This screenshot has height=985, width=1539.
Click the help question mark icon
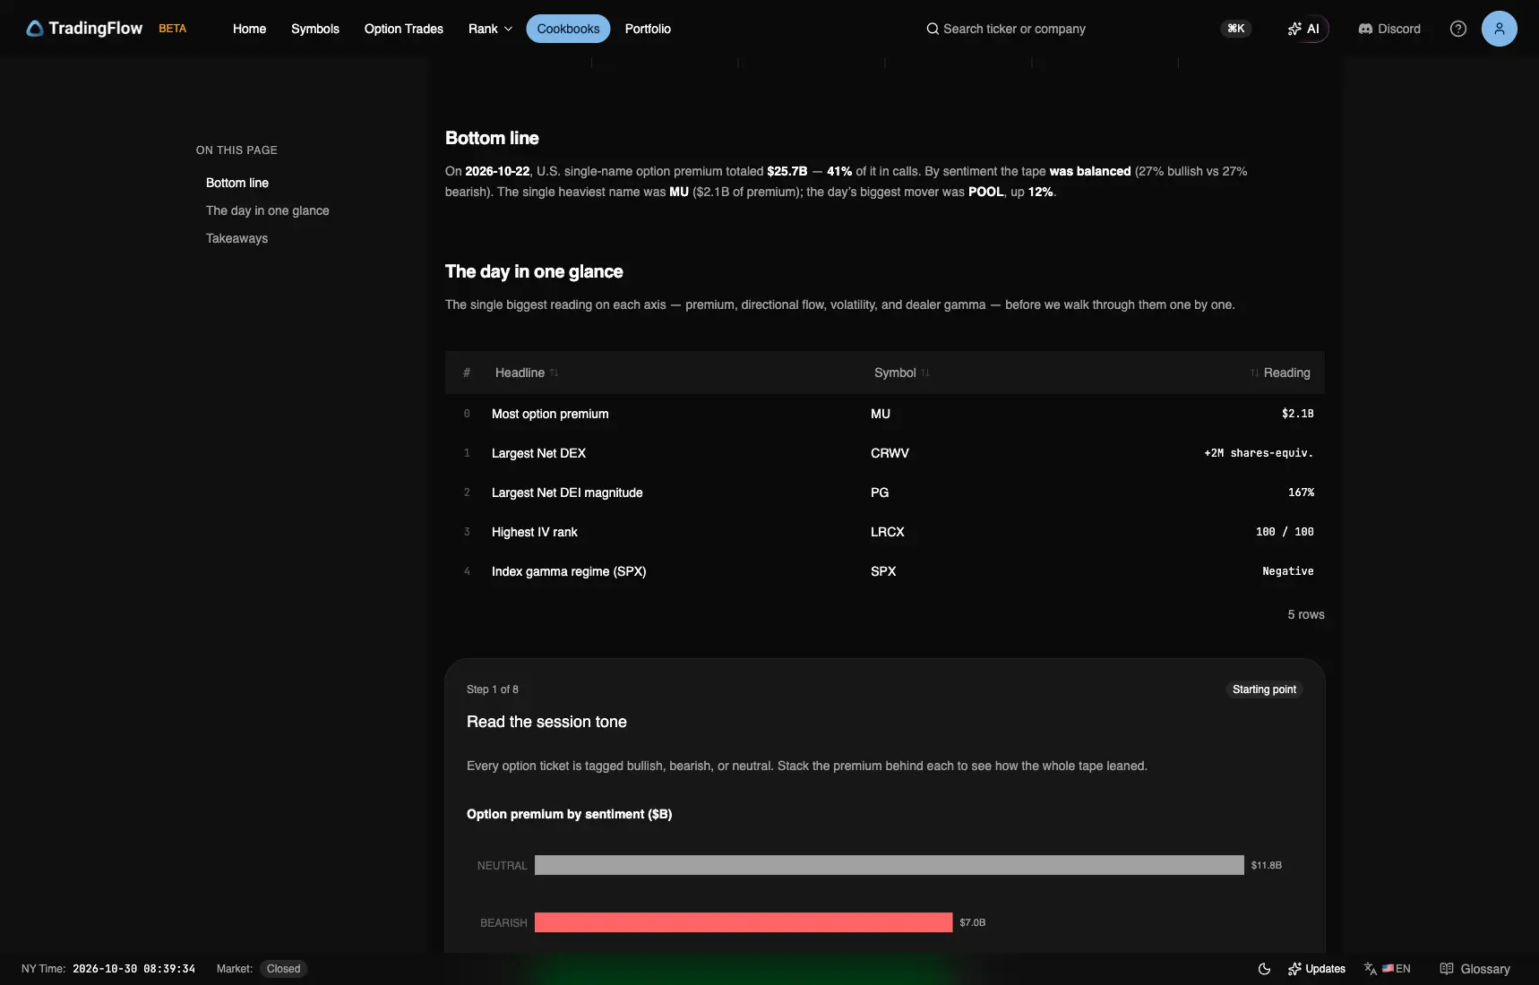pyautogui.click(x=1458, y=29)
